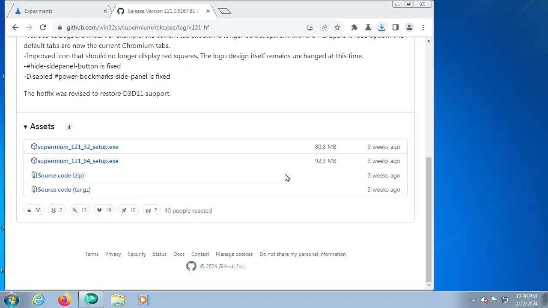548x308 pixels.
Task: Open a new tab
Action: click(x=224, y=11)
